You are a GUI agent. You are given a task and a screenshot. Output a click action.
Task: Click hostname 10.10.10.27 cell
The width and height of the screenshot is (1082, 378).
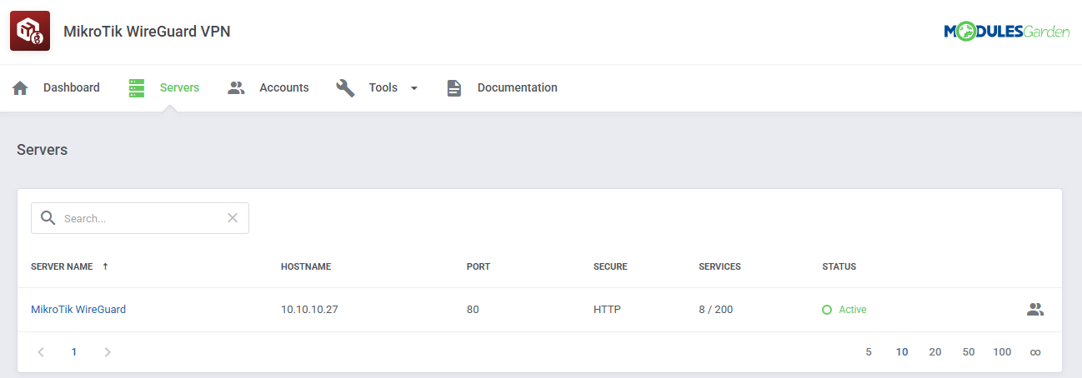(309, 310)
